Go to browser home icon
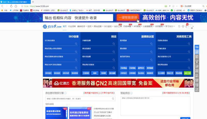Screen dimensions: 207x119 pyautogui.click(x=16, y=6)
